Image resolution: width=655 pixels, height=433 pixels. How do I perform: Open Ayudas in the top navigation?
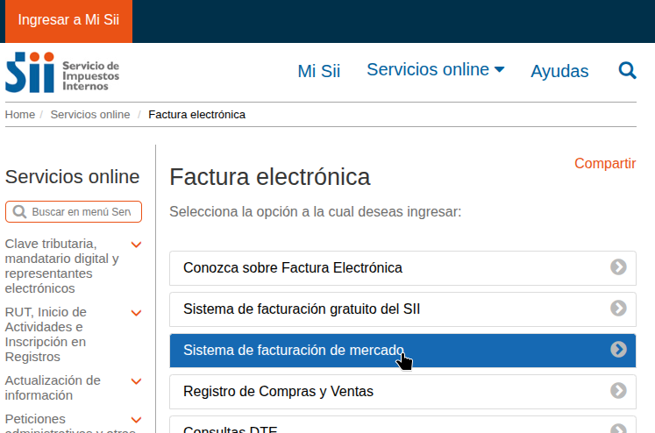click(x=559, y=71)
